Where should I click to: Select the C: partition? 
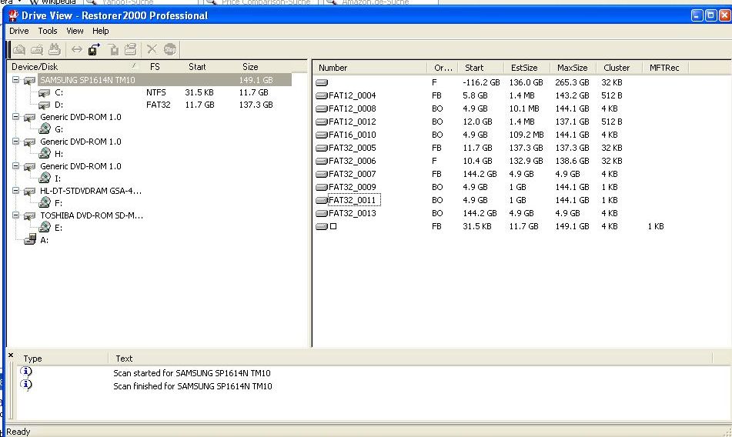tap(58, 92)
